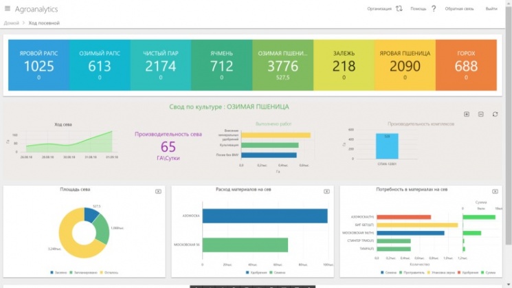
Task: Click the red АЗОФОСКА(ТН) quantity bar
Action: [403, 217]
